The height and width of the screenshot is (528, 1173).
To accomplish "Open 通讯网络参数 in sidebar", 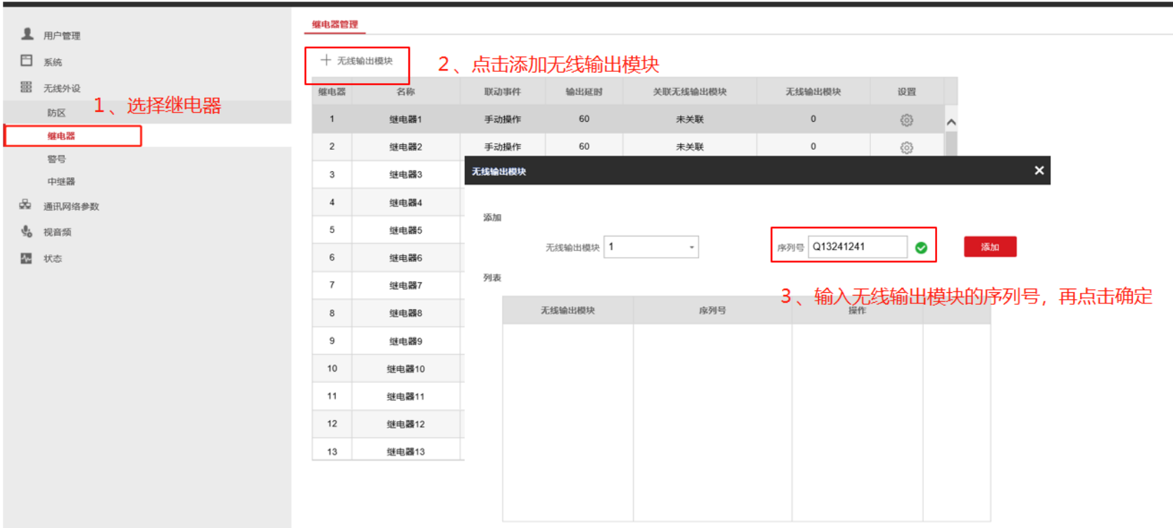I will [71, 207].
